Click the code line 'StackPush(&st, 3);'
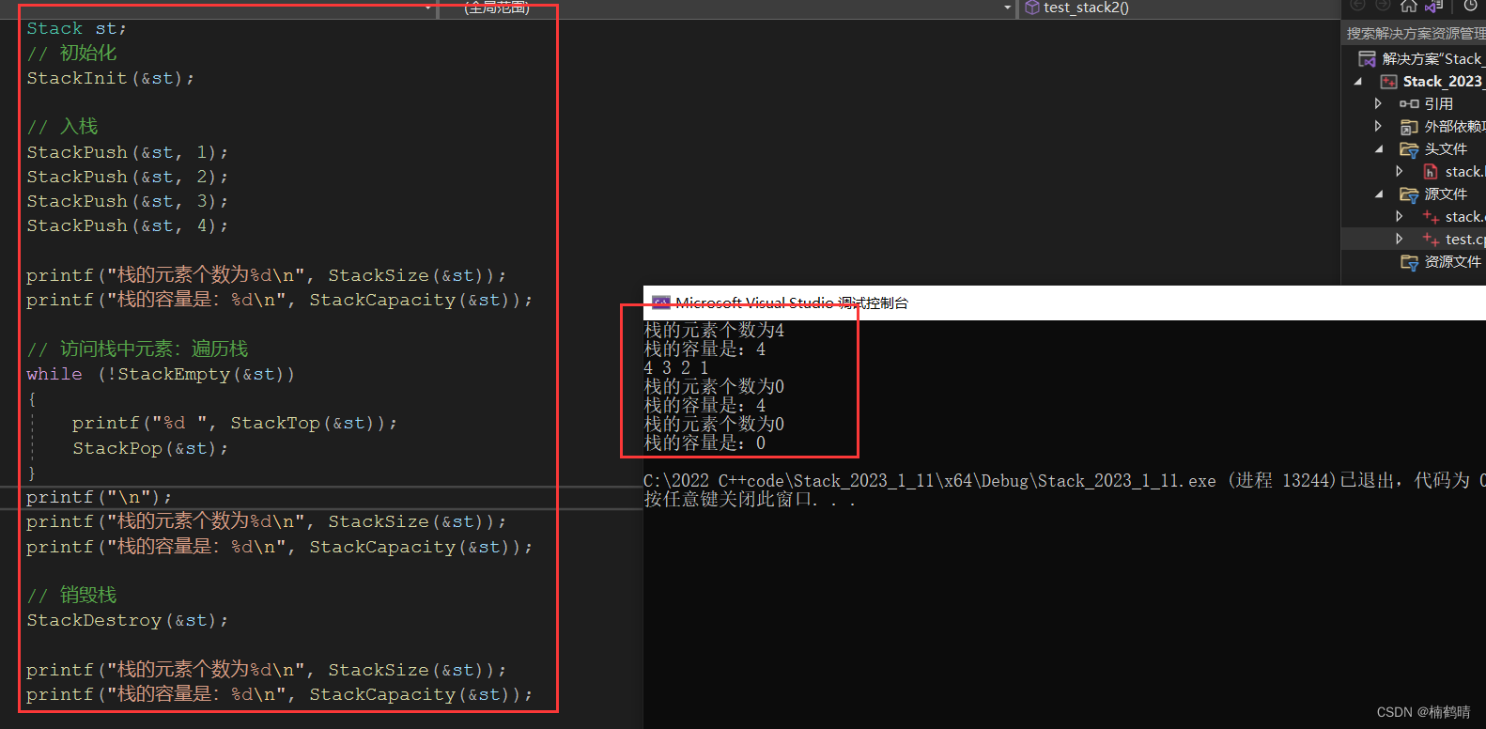1486x729 pixels. pos(127,201)
